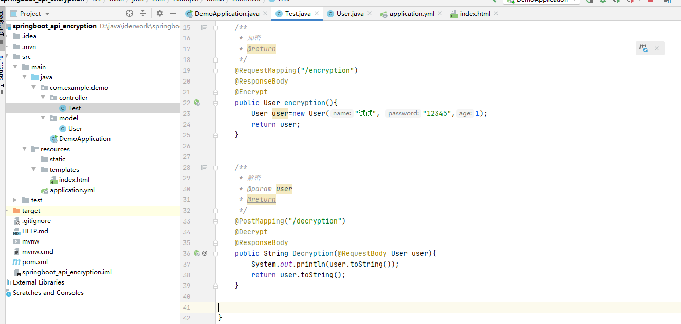The height and width of the screenshot is (324, 681).
Task: Click the collapse all icon in Project panel
Action: click(143, 14)
